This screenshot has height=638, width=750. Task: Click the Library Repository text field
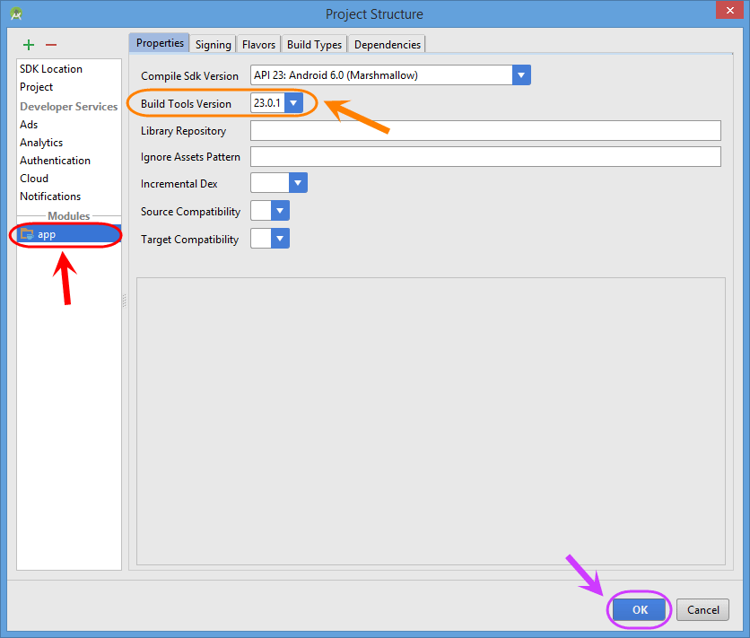485,131
